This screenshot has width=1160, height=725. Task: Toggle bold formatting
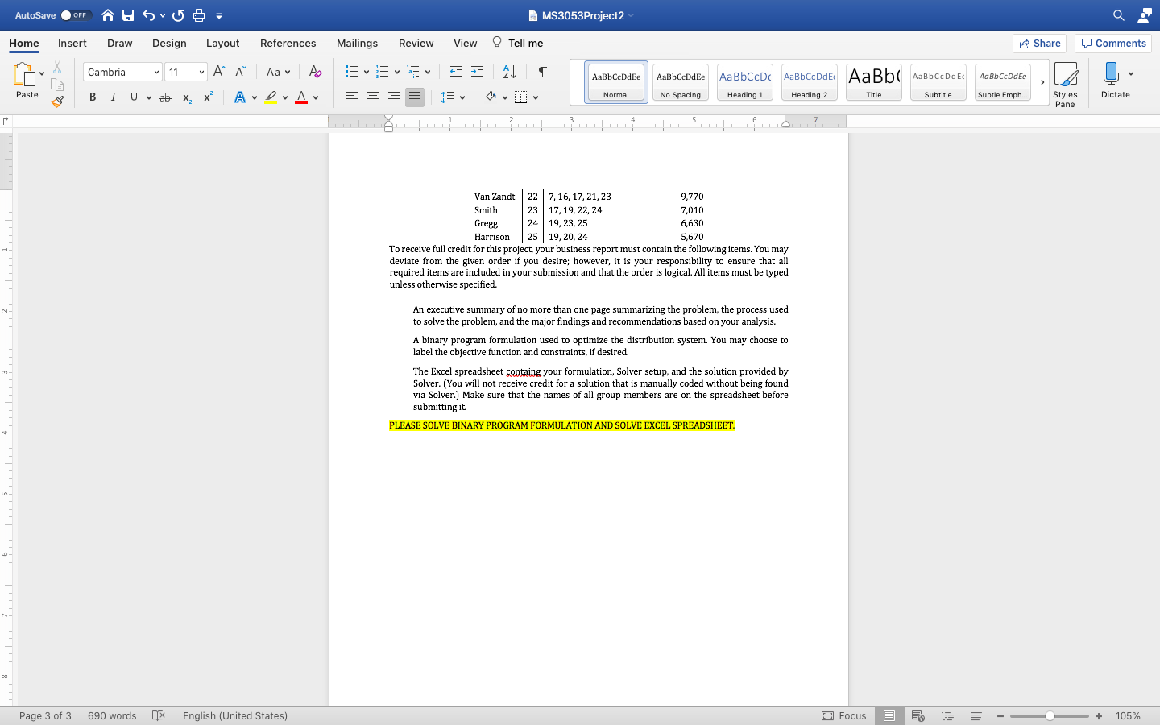(x=93, y=97)
